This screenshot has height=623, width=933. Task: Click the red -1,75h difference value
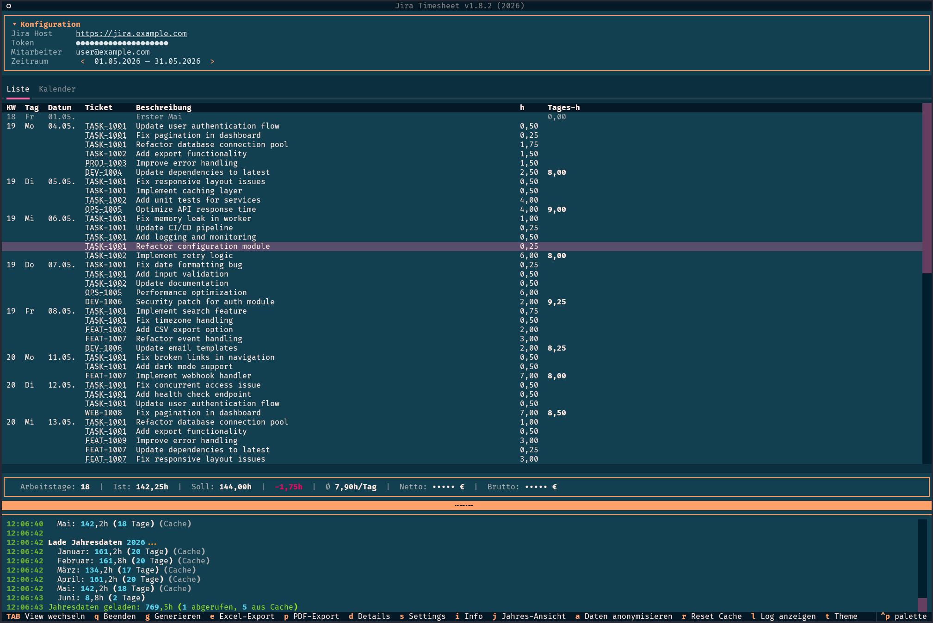[x=289, y=487]
